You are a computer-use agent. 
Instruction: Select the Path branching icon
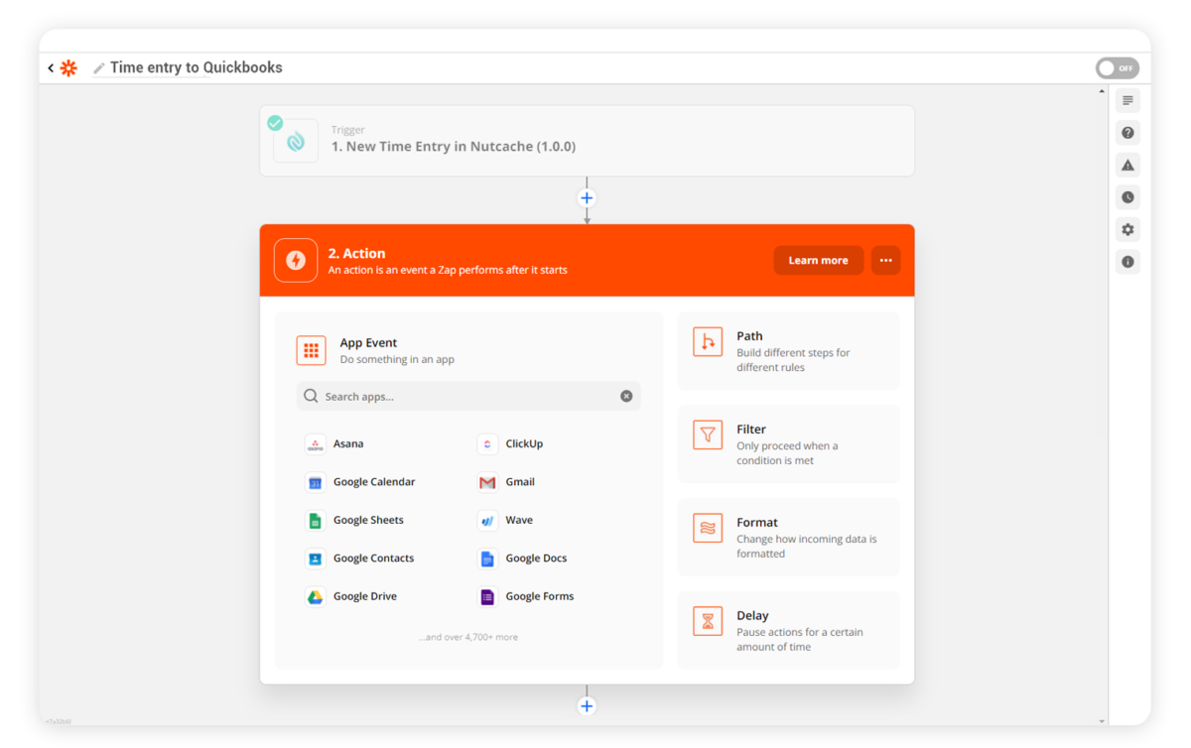pyautogui.click(x=707, y=343)
